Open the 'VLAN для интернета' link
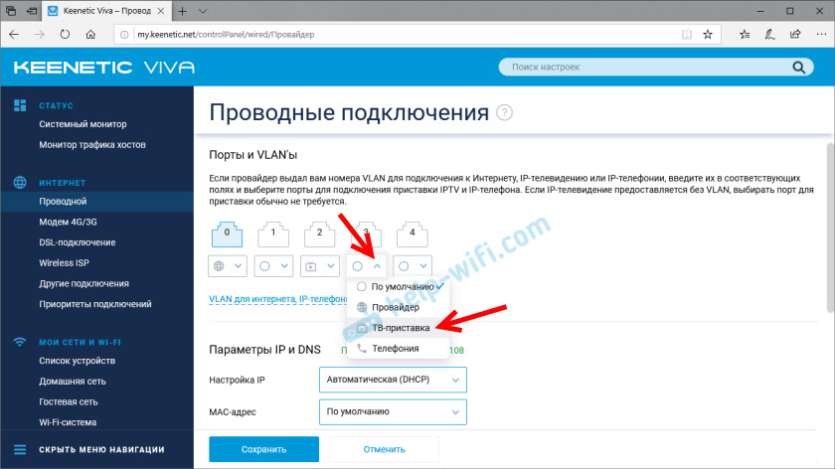835x469 pixels. tap(278, 299)
